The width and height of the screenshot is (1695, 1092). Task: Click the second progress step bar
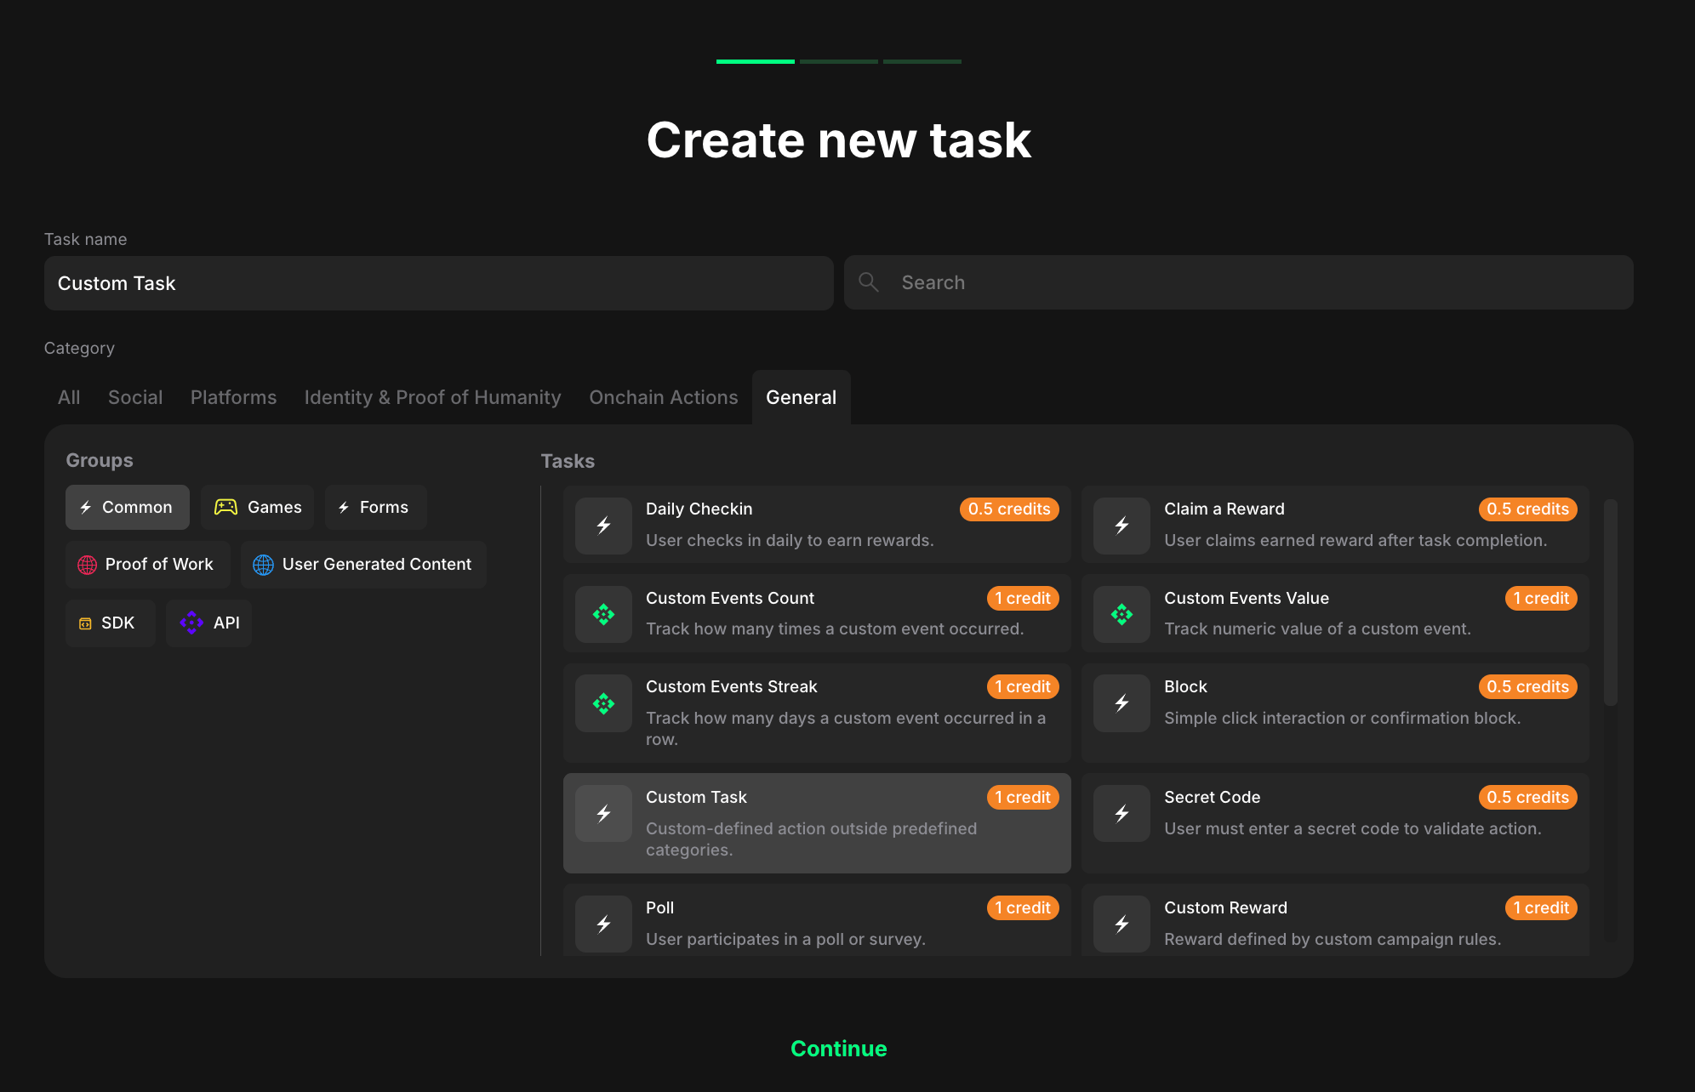pyautogui.click(x=838, y=61)
